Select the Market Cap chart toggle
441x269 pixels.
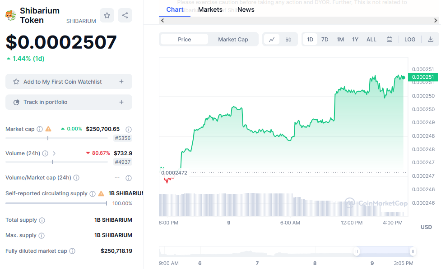tap(233, 40)
